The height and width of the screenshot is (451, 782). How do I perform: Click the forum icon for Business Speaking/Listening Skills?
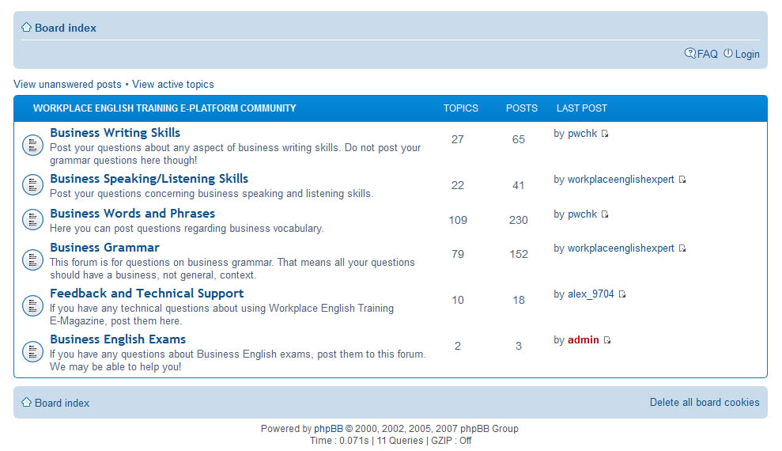click(x=33, y=185)
